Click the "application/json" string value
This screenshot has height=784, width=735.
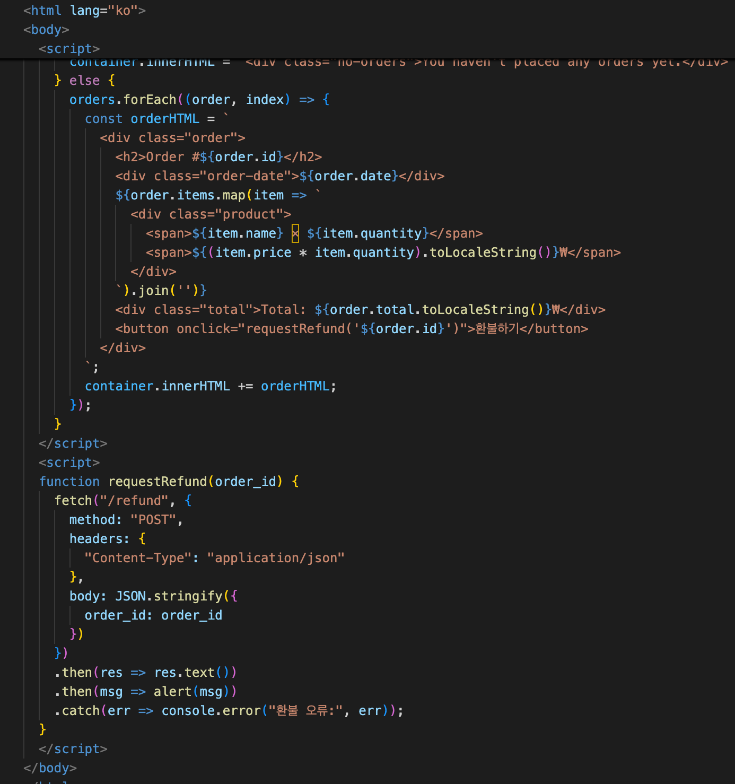coord(276,558)
